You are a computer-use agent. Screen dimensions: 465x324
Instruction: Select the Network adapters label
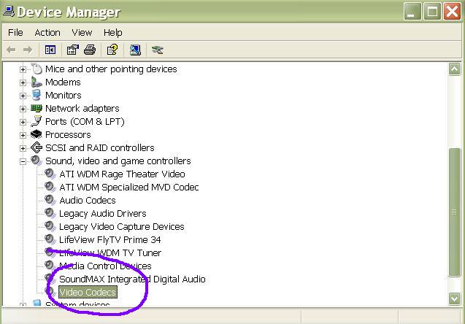[82, 108]
